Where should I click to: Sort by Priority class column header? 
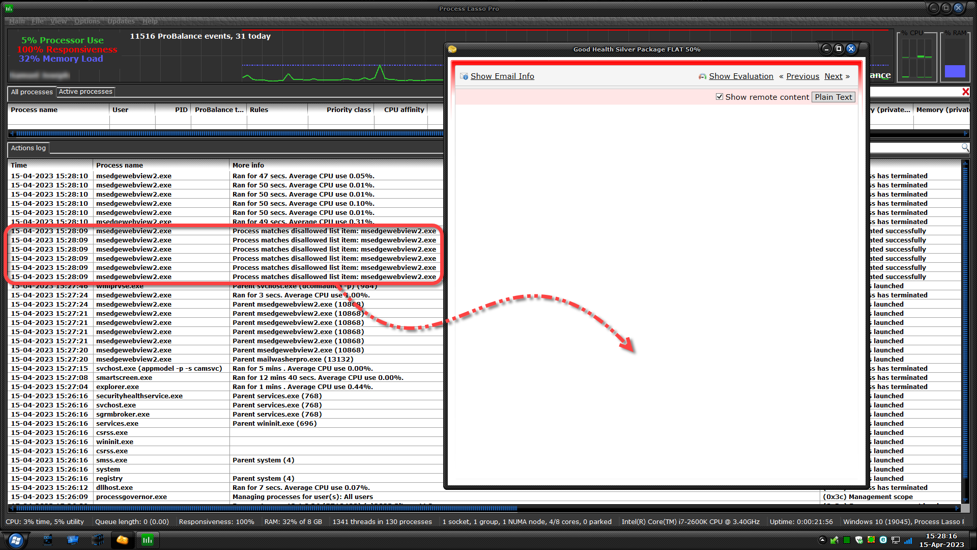click(341, 109)
